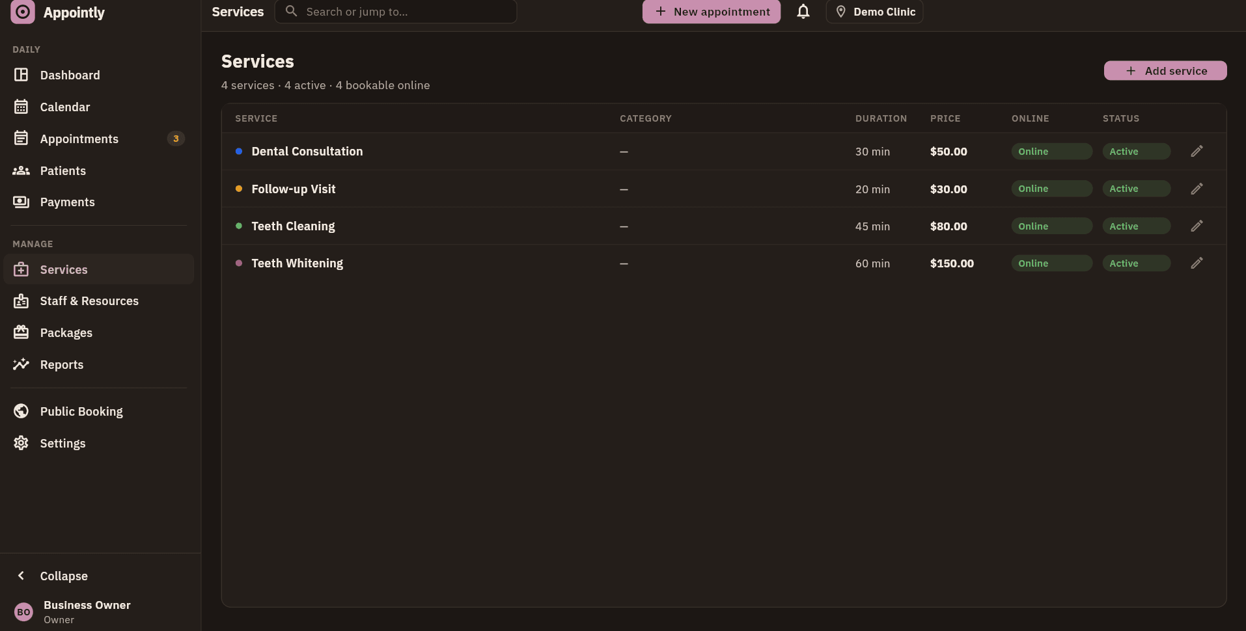1246x631 pixels.
Task: Click the Settings gear icon
Action: tap(21, 443)
